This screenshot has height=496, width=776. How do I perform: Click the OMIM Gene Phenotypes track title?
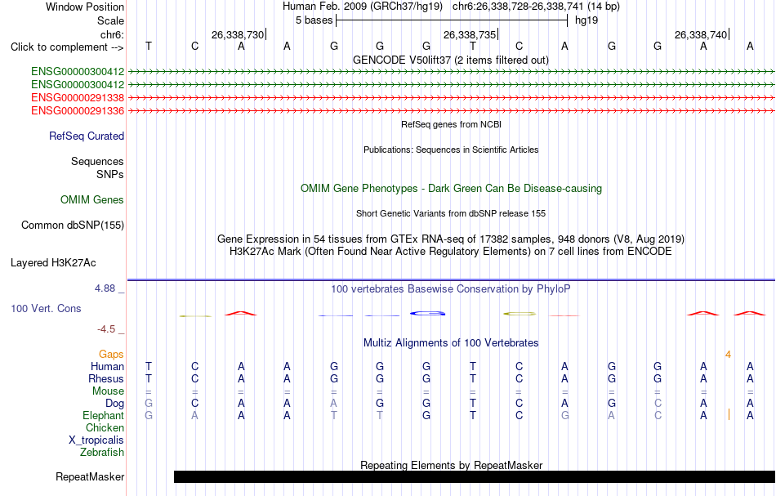coord(451,189)
